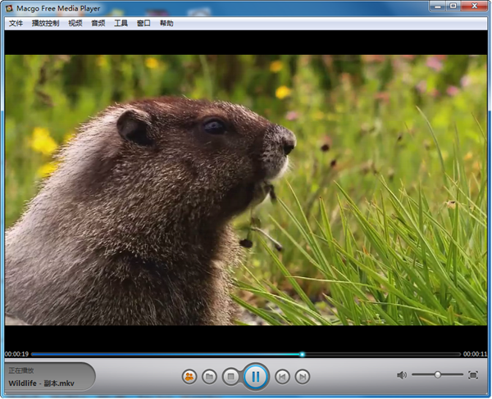Expand the 视频 (Video) menu
492x399 pixels.
coord(75,24)
